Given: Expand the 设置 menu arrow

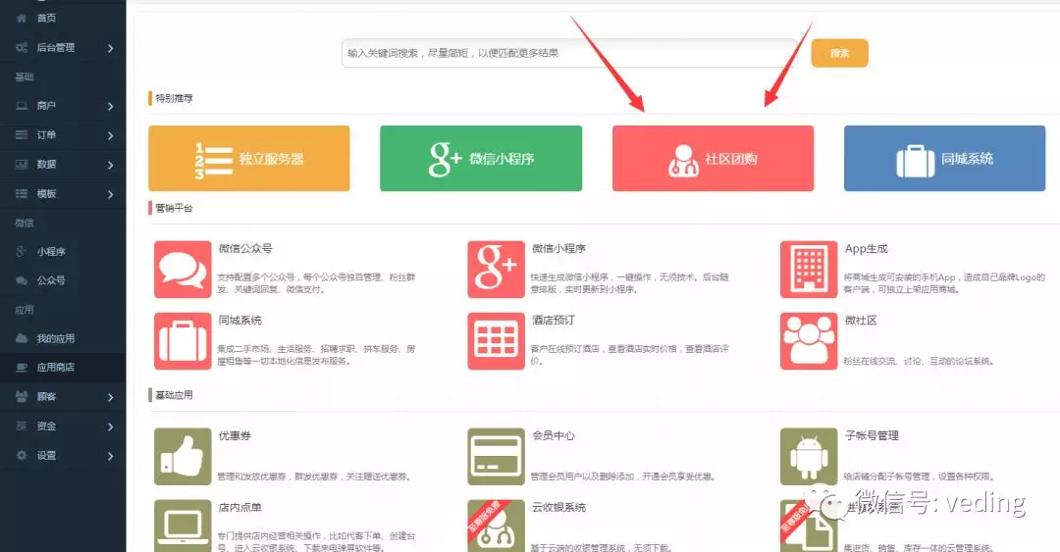Looking at the screenshot, I should [110, 456].
